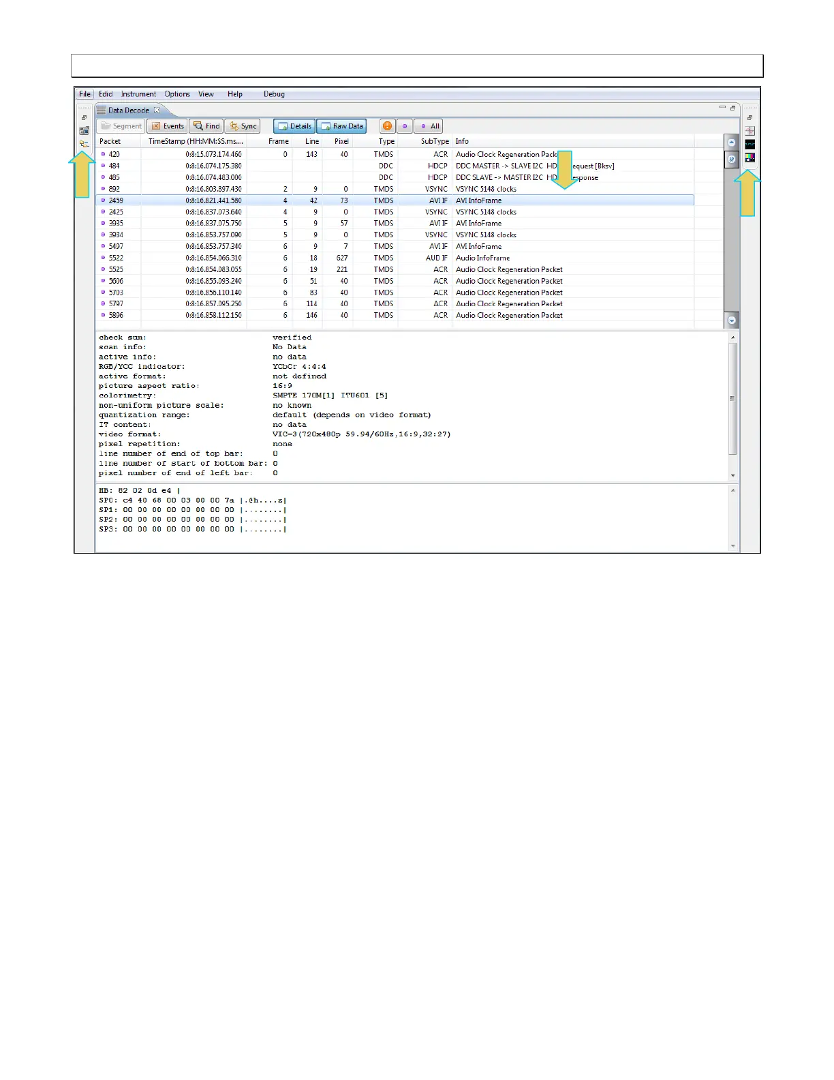The width and height of the screenshot is (834, 1080).
Task: Maximize the Data Decode view
Action: click(733, 108)
